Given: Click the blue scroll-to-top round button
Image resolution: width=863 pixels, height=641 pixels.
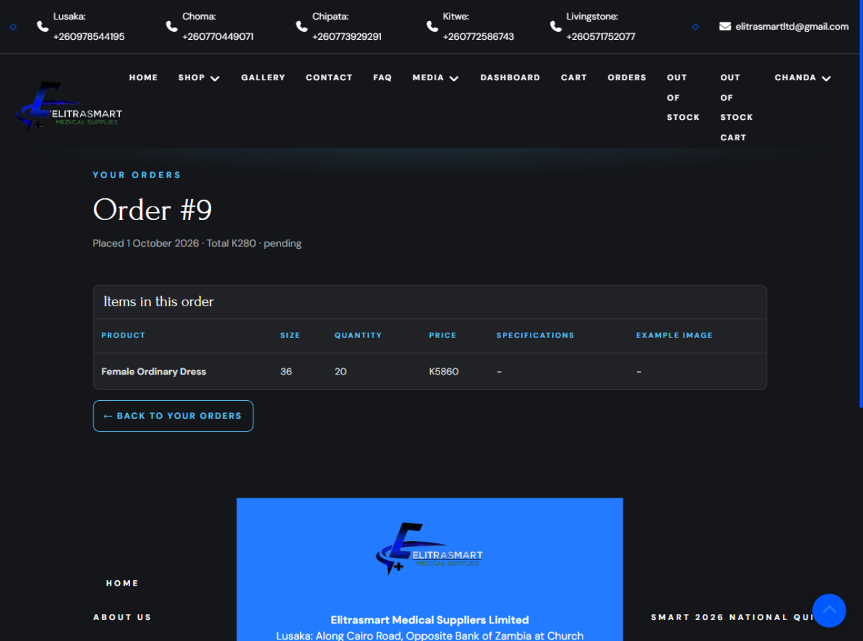Looking at the screenshot, I should pyautogui.click(x=829, y=611).
